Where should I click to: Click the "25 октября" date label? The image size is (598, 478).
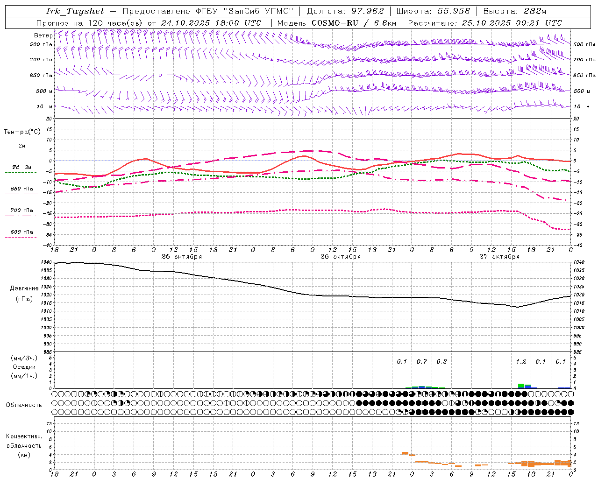tap(182, 257)
